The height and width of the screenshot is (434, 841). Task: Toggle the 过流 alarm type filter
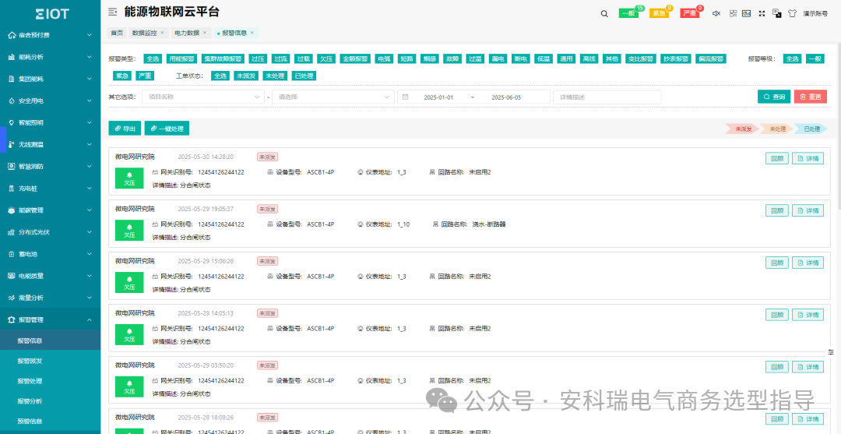(280, 59)
